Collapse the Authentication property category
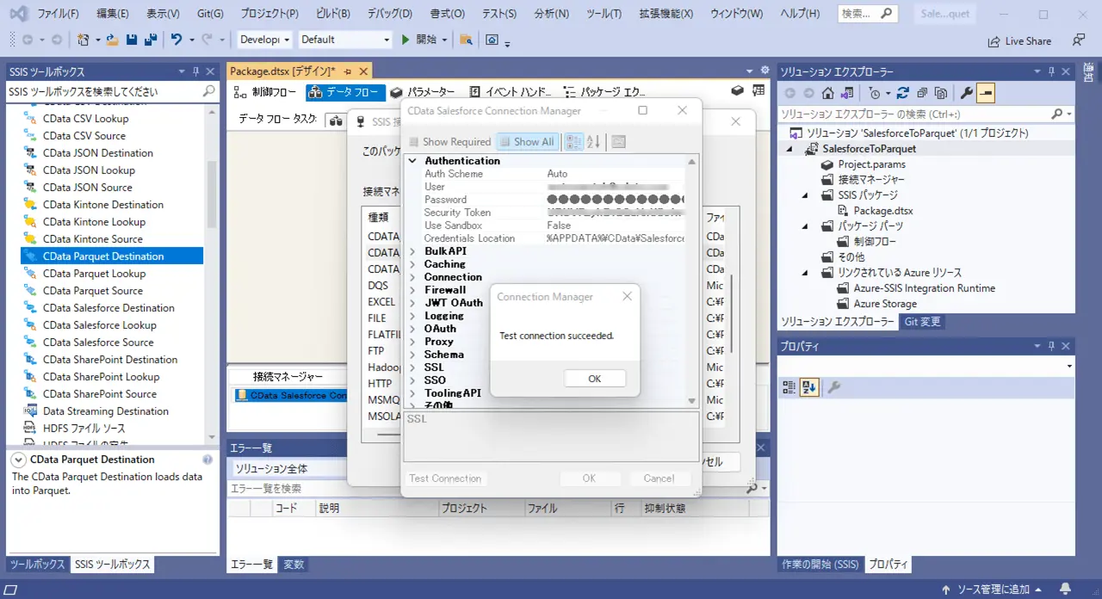Viewport: 1102px width, 599px height. (412, 161)
